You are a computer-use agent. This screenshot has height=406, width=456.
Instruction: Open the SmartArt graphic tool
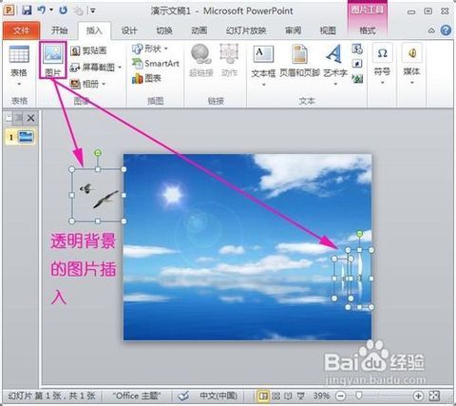click(156, 64)
